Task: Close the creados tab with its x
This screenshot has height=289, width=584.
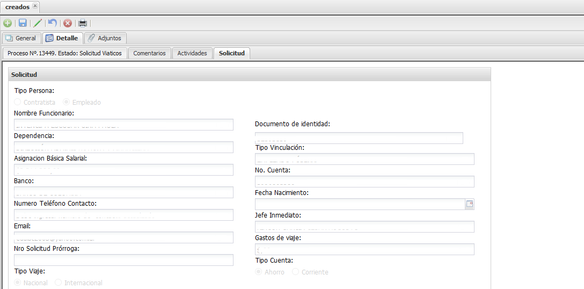Action: click(x=35, y=6)
